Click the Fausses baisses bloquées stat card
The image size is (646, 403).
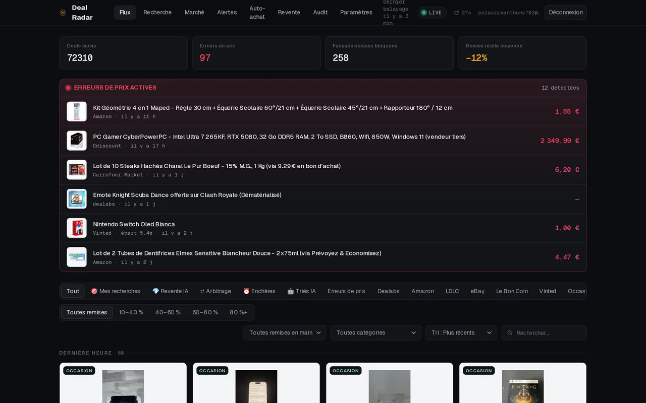[x=390, y=53]
